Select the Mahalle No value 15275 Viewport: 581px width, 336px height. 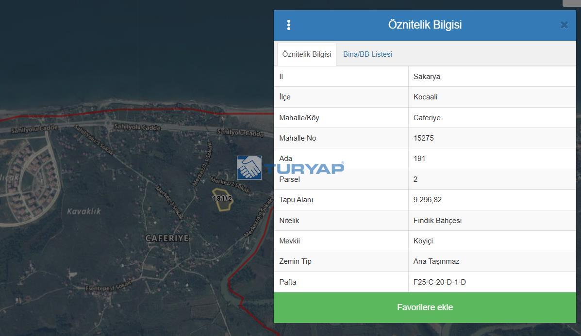click(x=423, y=138)
